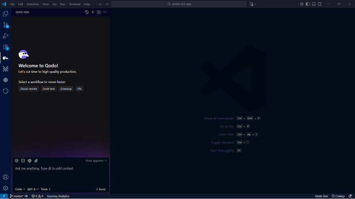
Task: Open the Source Control view
Action: click(x=6, y=25)
